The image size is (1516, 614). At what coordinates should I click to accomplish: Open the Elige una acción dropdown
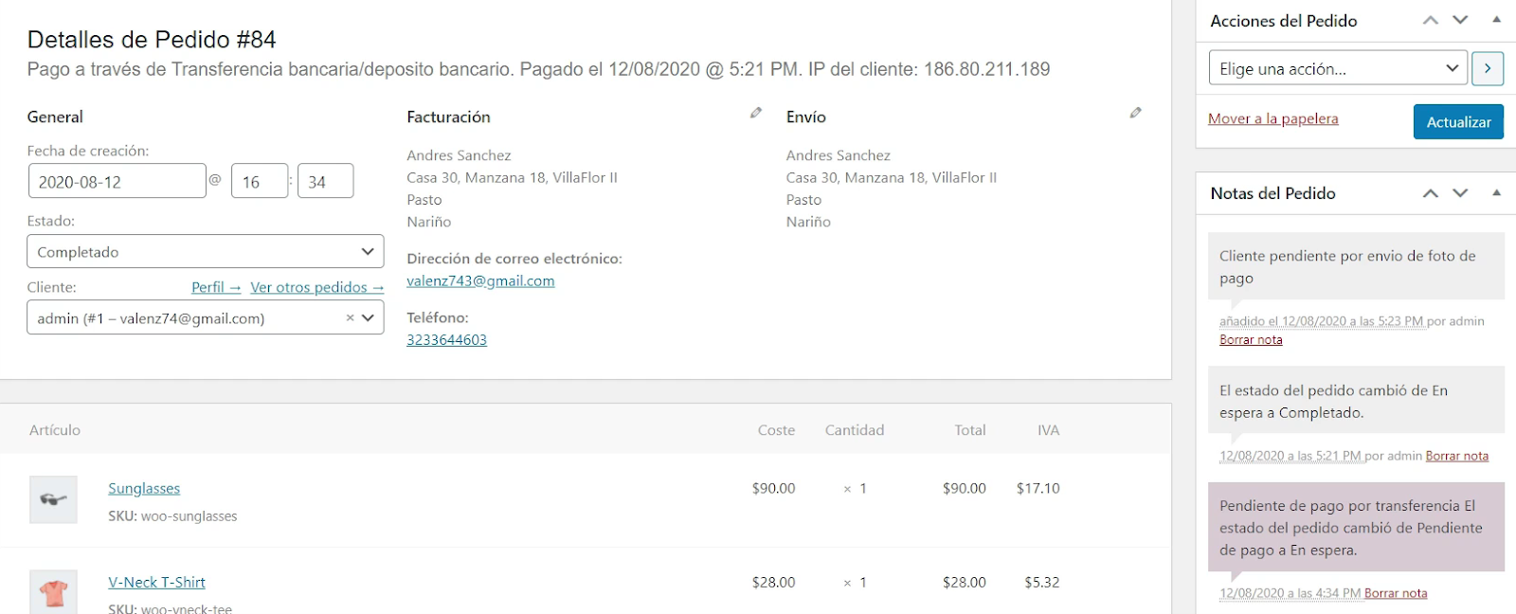coord(1338,68)
